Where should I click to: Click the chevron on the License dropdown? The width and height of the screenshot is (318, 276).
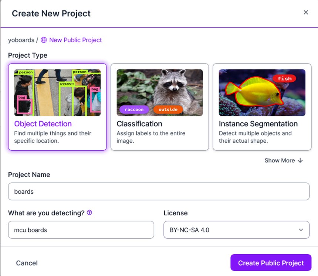pyautogui.click(x=302, y=230)
